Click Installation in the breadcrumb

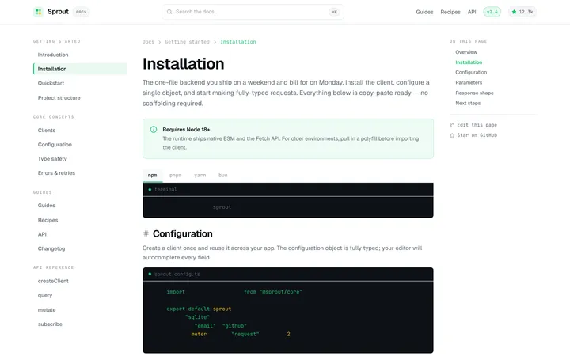coord(238,42)
